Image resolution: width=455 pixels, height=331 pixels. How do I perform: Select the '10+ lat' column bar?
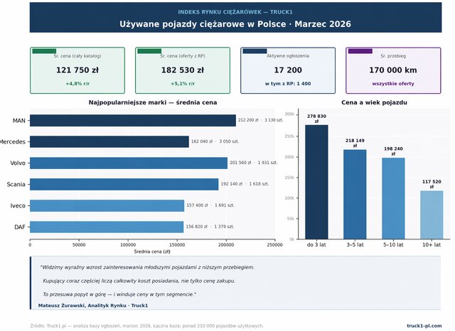(432, 215)
